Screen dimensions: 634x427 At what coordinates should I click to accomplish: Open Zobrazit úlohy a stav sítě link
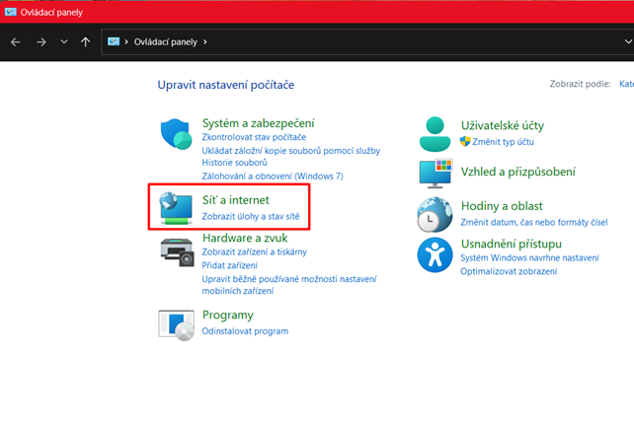click(x=250, y=216)
